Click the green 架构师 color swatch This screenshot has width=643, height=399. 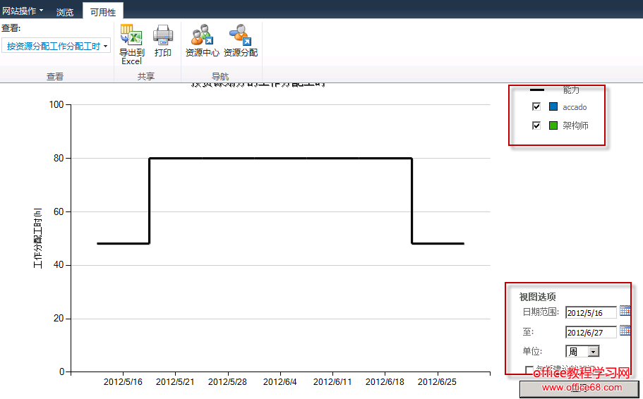point(553,125)
